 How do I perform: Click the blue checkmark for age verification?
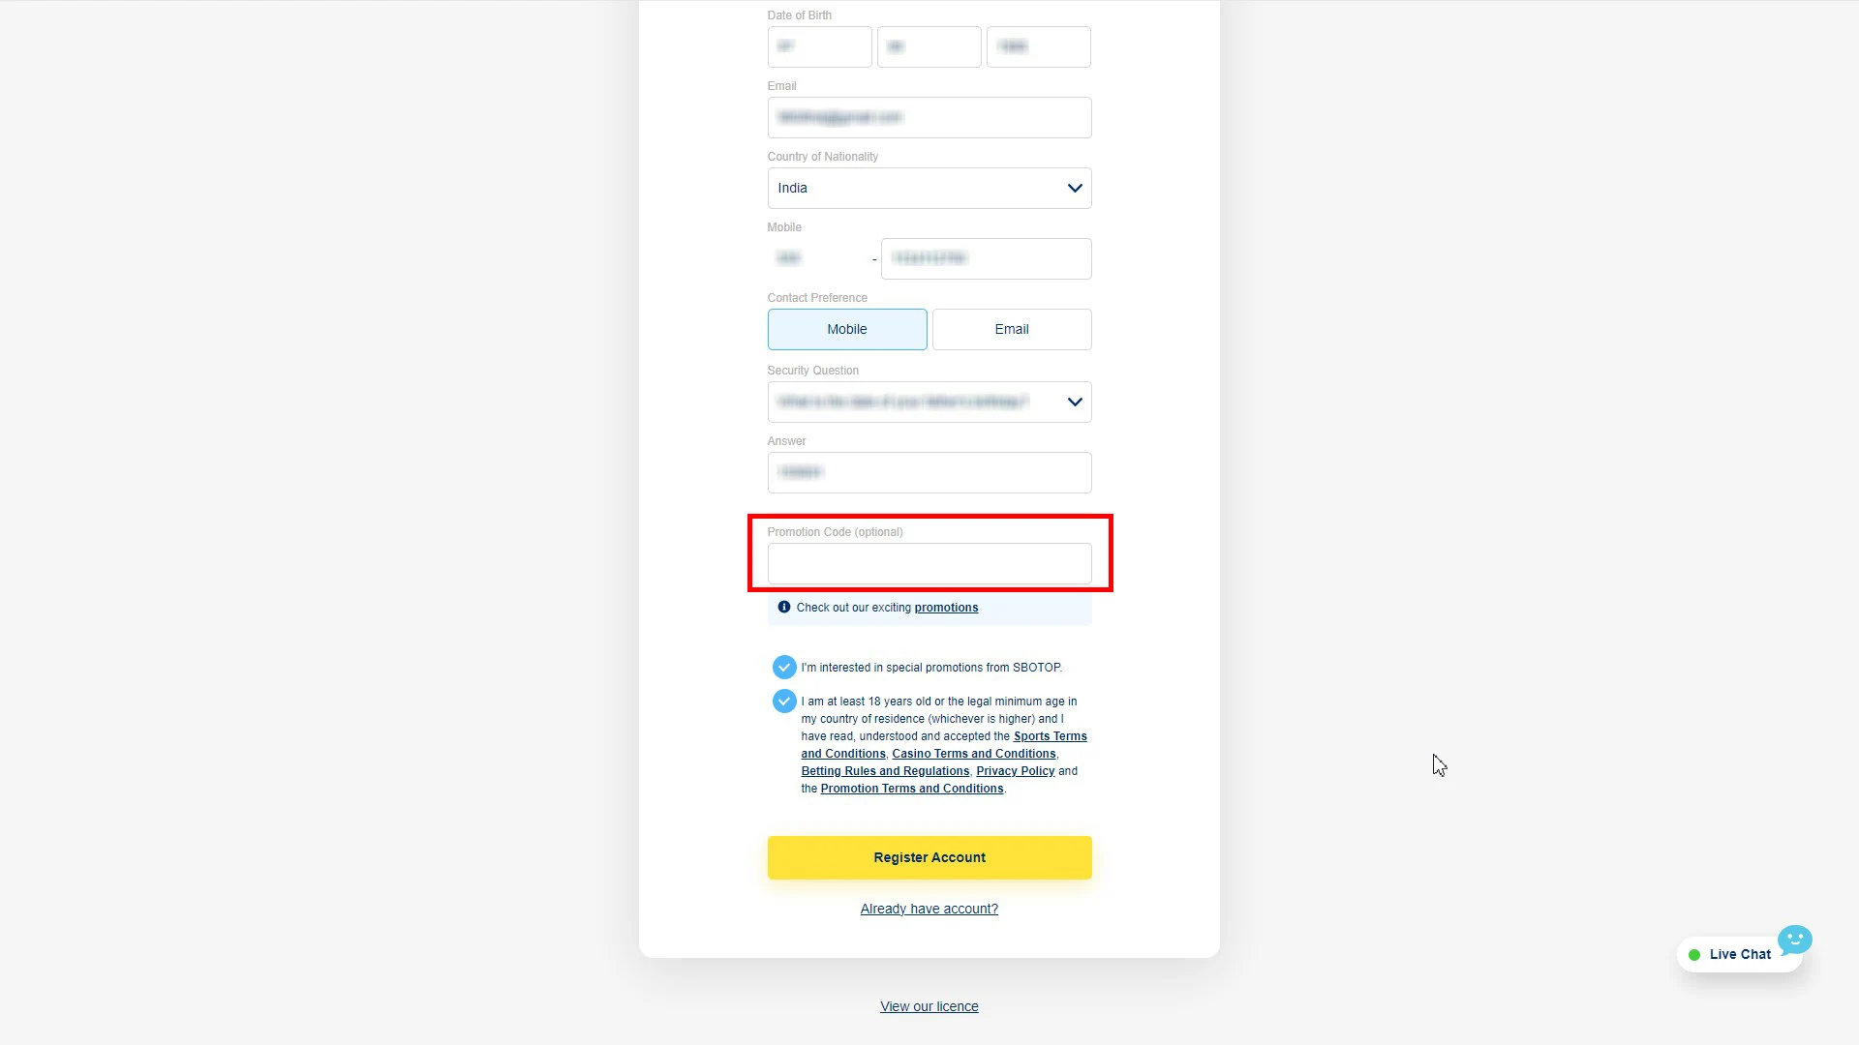pyautogui.click(x=784, y=701)
